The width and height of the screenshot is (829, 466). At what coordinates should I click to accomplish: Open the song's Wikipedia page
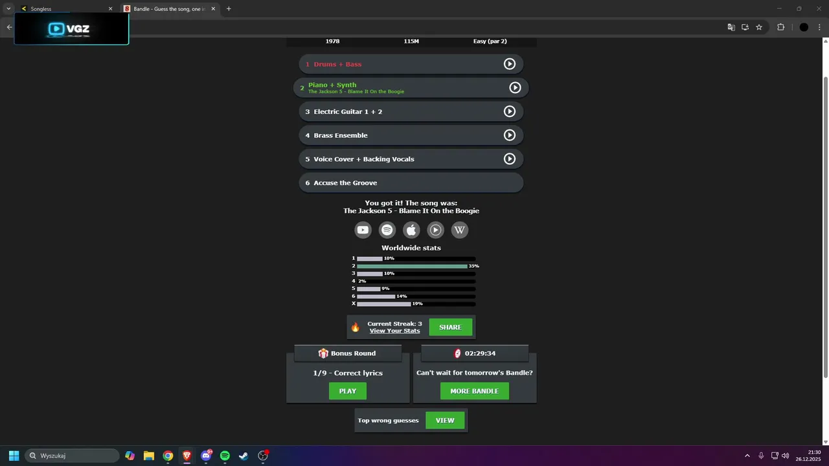[x=460, y=230]
